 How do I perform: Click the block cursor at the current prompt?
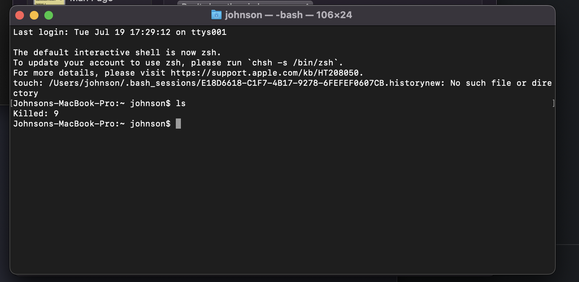[x=178, y=124]
